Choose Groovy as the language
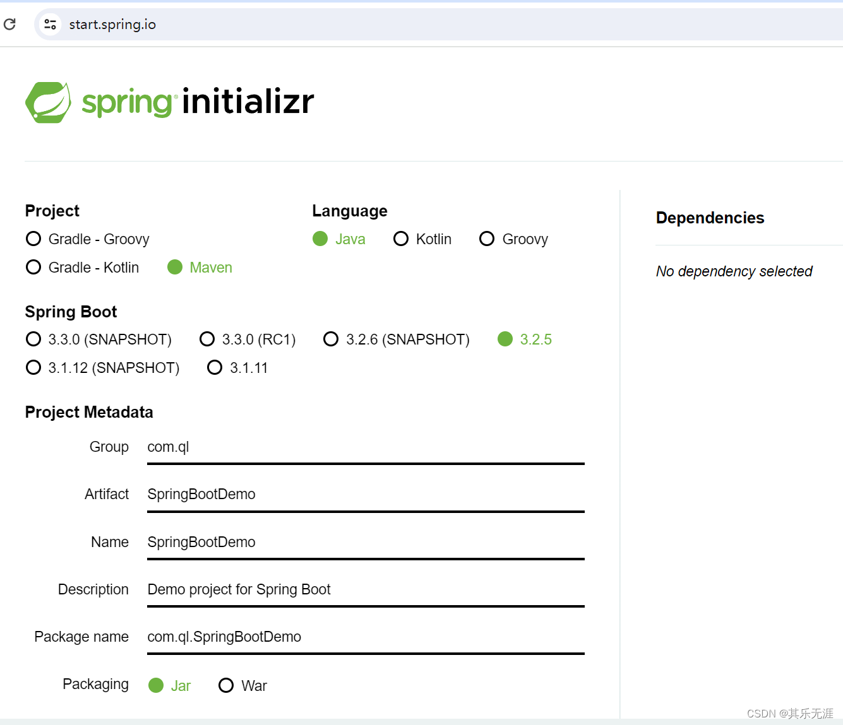This screenshot has width=843, height=725. 514,239
